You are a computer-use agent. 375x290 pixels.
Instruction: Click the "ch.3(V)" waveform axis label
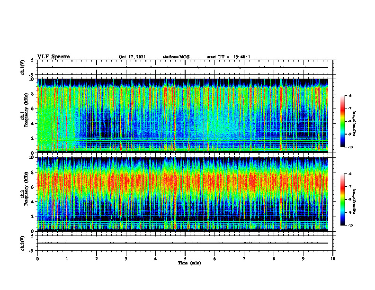[x=23, y=243]
